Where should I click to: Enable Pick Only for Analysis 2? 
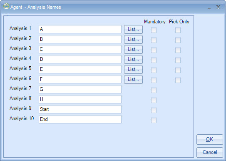[178, 40]
